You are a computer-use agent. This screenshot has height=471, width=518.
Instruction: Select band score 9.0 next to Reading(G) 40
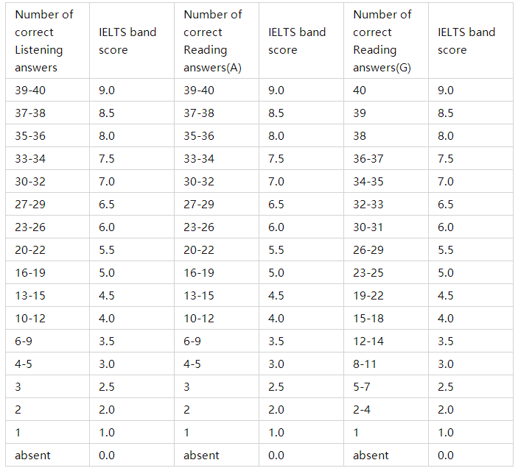(x=471, y=90)
